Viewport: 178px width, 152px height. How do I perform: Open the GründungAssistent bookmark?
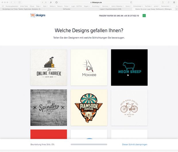coord(12,6)
